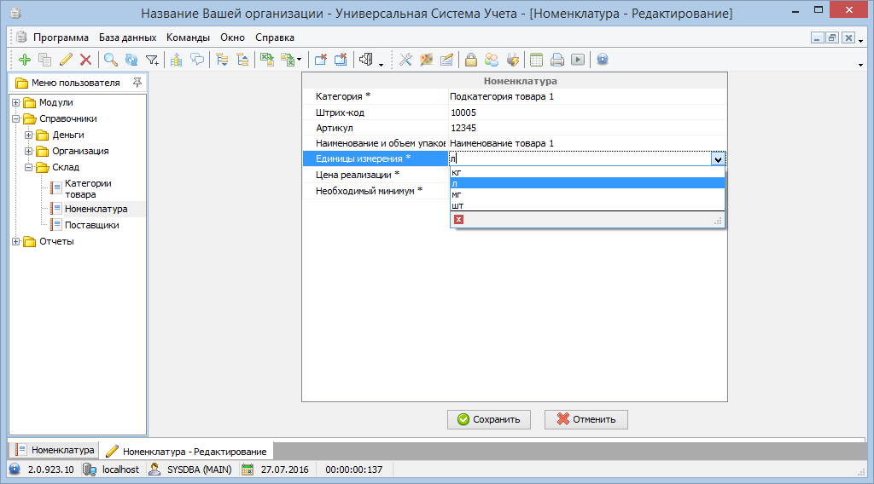Open the База данных menu
Image resolution: width=874 pixels, height=484 pixels.
(x=127, y=37)
